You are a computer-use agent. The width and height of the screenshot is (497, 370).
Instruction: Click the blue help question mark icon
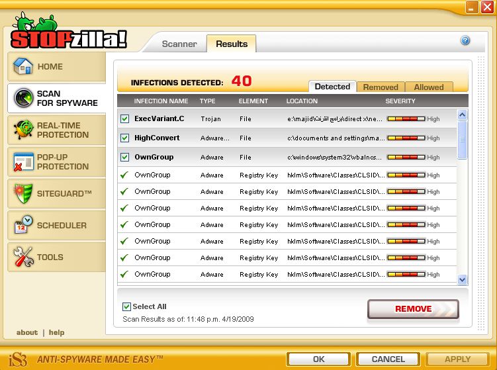coord(465,40)
